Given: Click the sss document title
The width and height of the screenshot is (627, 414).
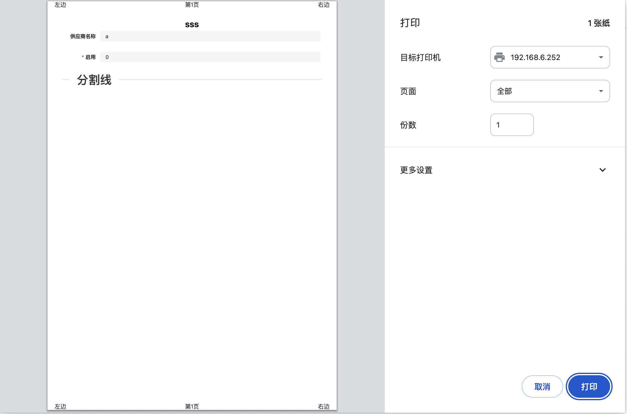Looking at the screenshot, I should (192, 24).
